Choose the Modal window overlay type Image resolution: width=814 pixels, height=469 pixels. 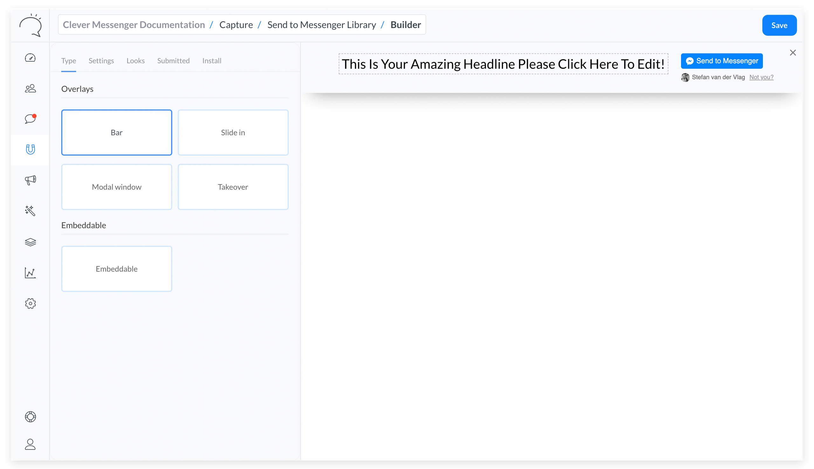pos(116,187)
